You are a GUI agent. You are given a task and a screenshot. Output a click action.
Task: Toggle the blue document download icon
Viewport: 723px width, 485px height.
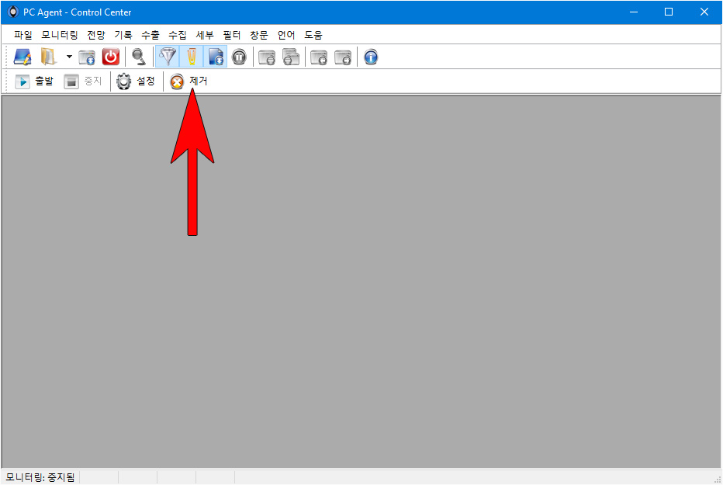tap(216, 57)
